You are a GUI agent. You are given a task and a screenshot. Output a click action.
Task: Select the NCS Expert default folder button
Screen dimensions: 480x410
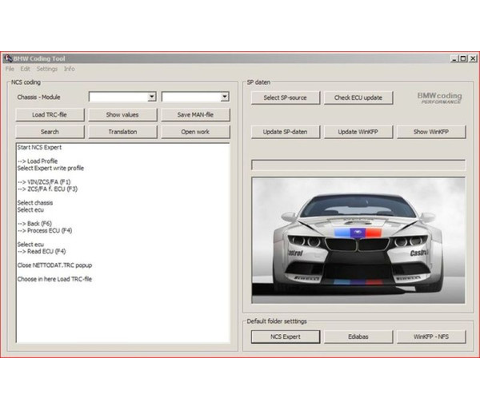pyautogui.click(x=285, y=336)
